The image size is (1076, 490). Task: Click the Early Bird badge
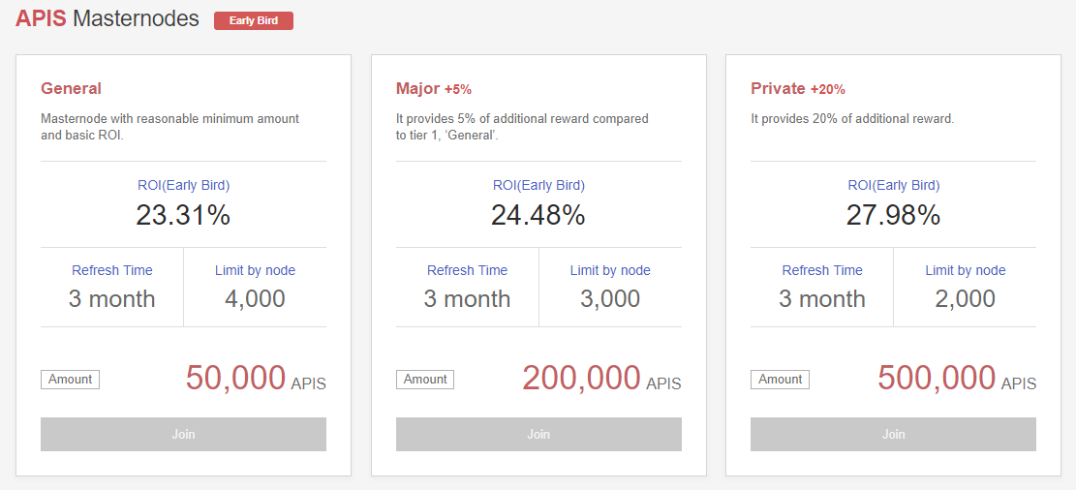(x=254, y=20)
